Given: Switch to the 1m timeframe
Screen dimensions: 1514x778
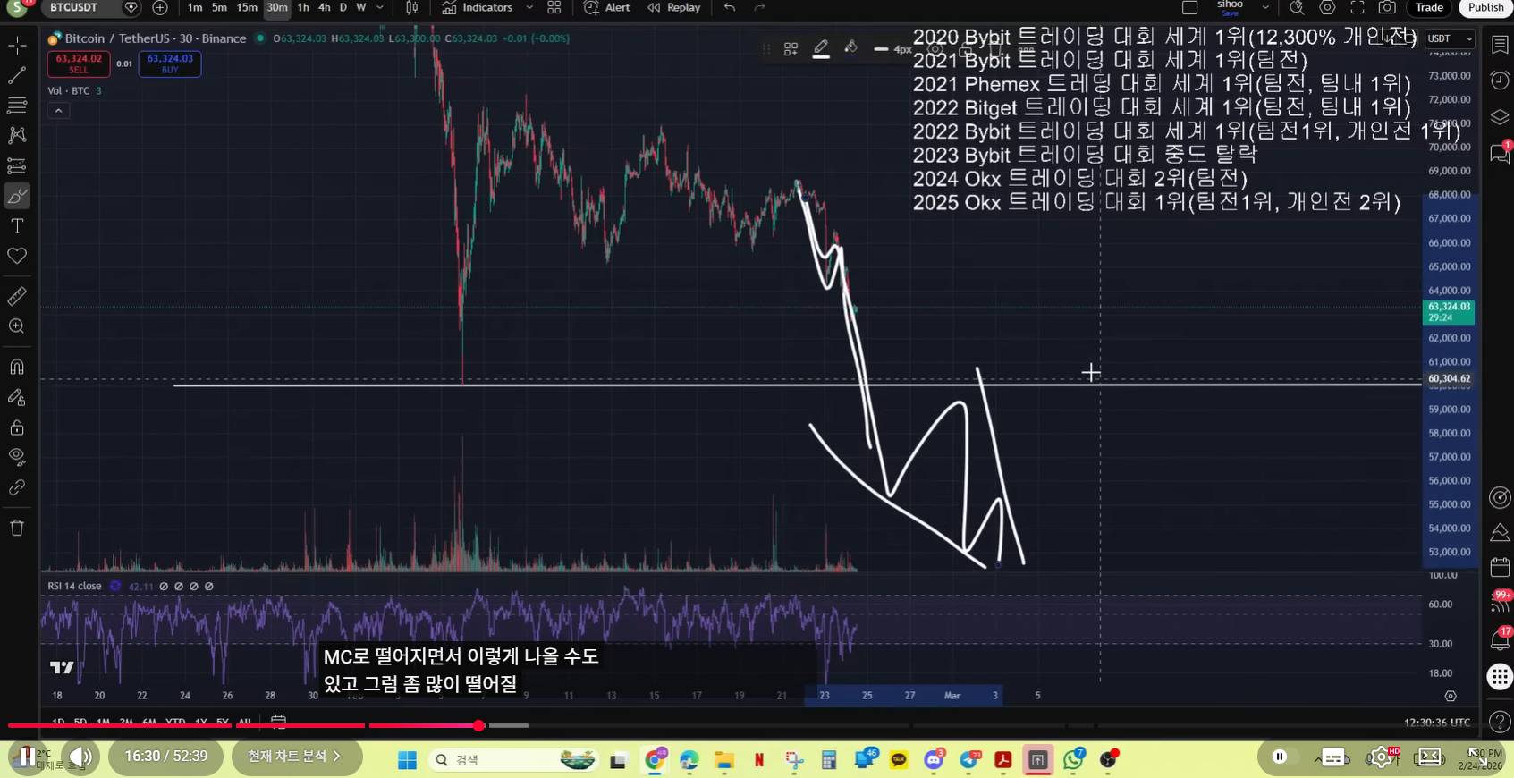Looking at the screenshot, I should coord(195,8).
